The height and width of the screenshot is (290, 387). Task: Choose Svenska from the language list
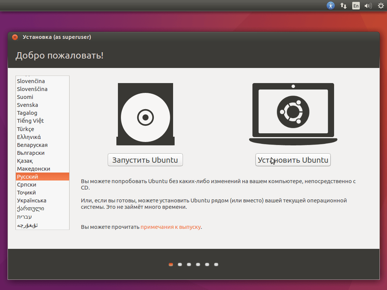42,105
